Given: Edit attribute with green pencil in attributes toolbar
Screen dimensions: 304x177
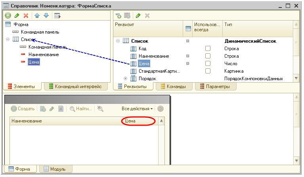Looking at the screenshot, I should 138,16.
